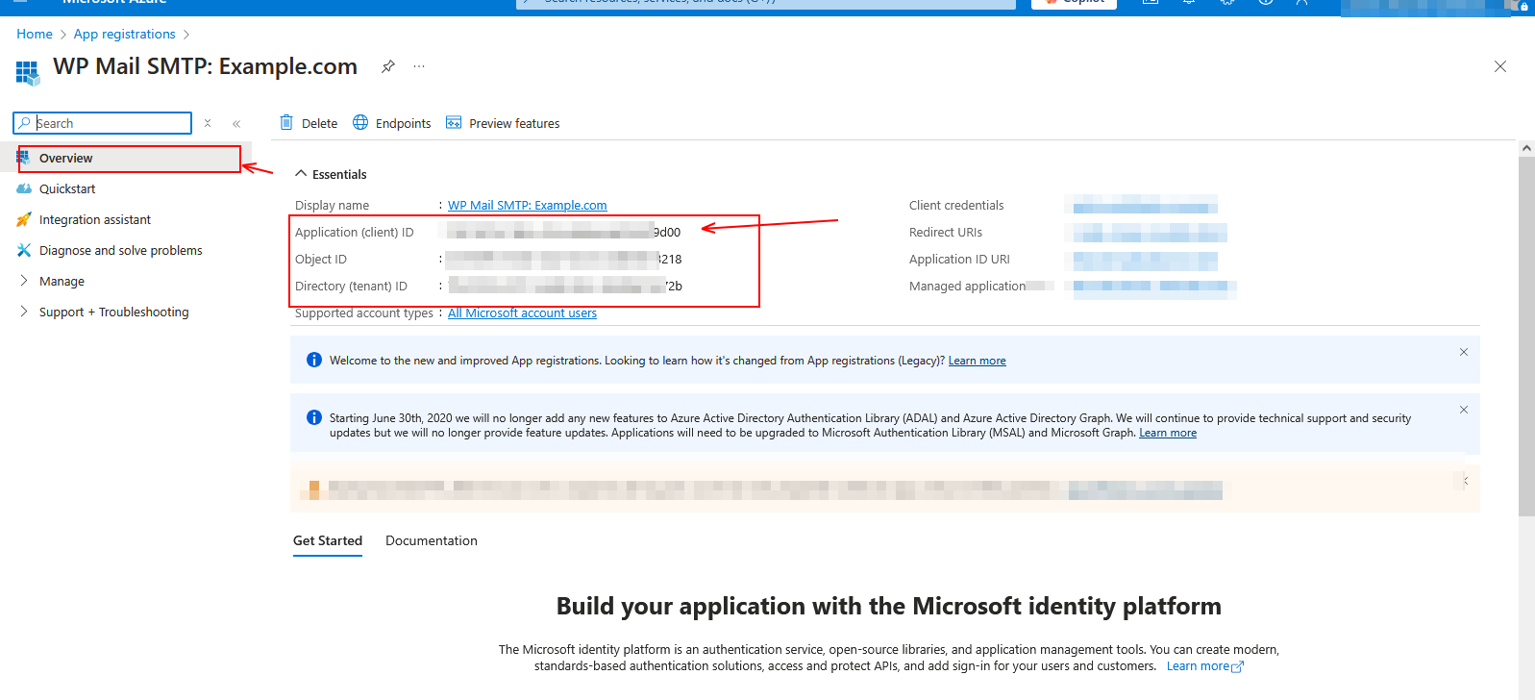The image size is (1535, 700).
Task: Open Integration assistant page
Action: 95,220
